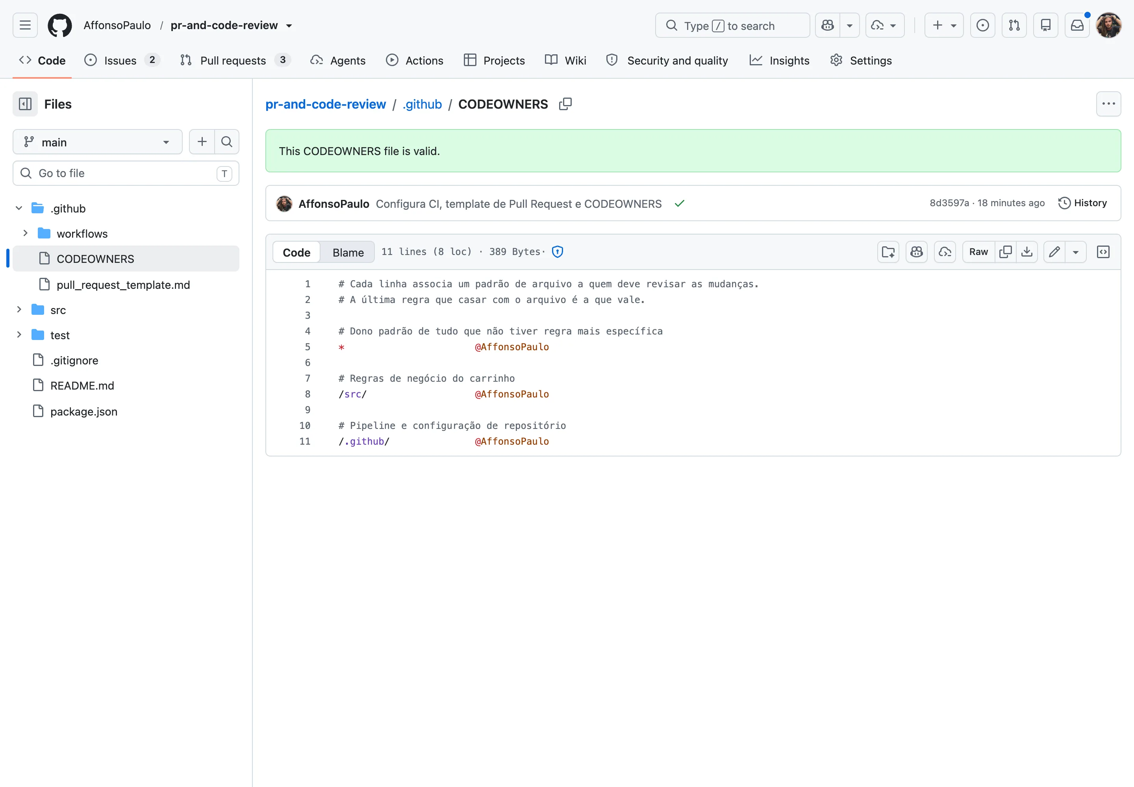Screen dimensions: 1134x787
Task: Open Copilot chat icon in header
Action: click(x=828, y=25)
